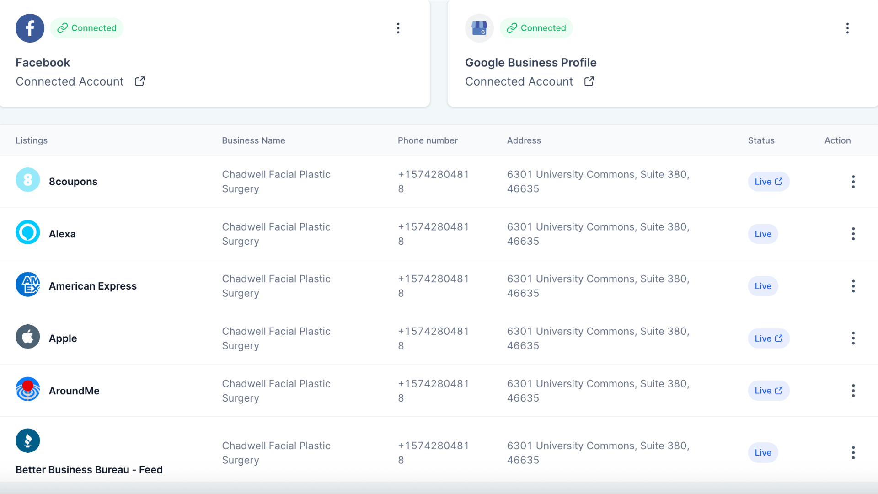878x494 pixels.
Task: Click the Apple row business name cell
Action: click(276, 338)
